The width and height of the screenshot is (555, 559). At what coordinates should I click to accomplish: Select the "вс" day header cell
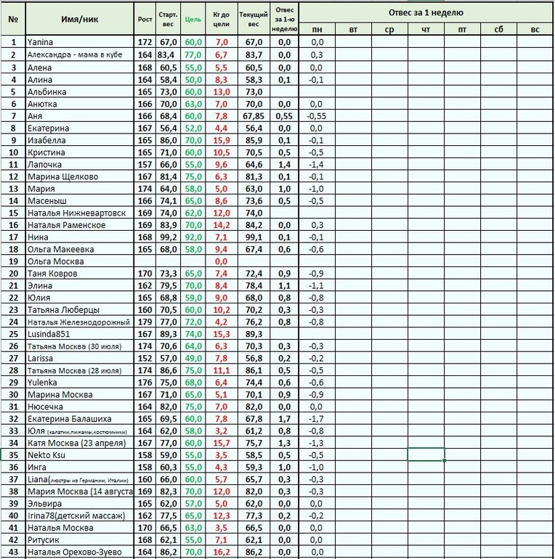click(x=535, y=29)
